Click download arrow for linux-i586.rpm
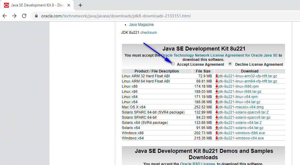The width and height of the screenshot is (300, 165). click(217, 86)
